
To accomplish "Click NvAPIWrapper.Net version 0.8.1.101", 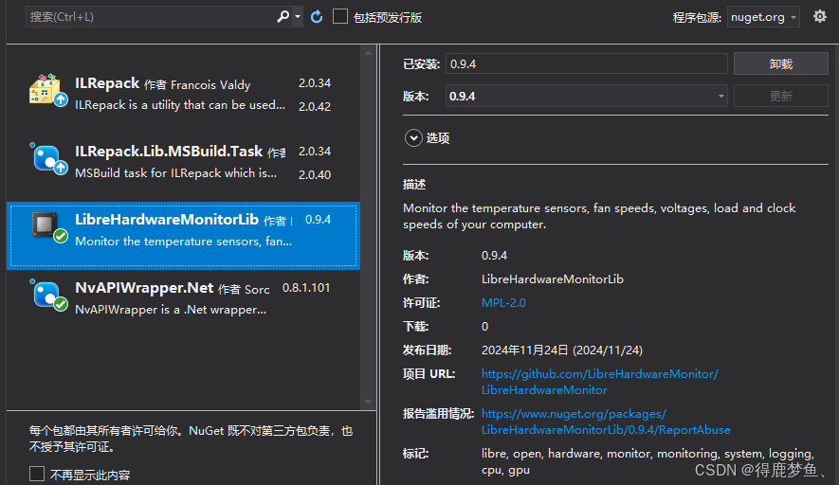I will 306,288.
